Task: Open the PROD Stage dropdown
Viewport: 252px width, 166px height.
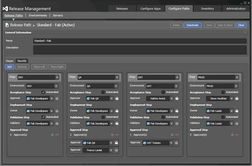Action: pyautogui.click(x=237, y=77)
